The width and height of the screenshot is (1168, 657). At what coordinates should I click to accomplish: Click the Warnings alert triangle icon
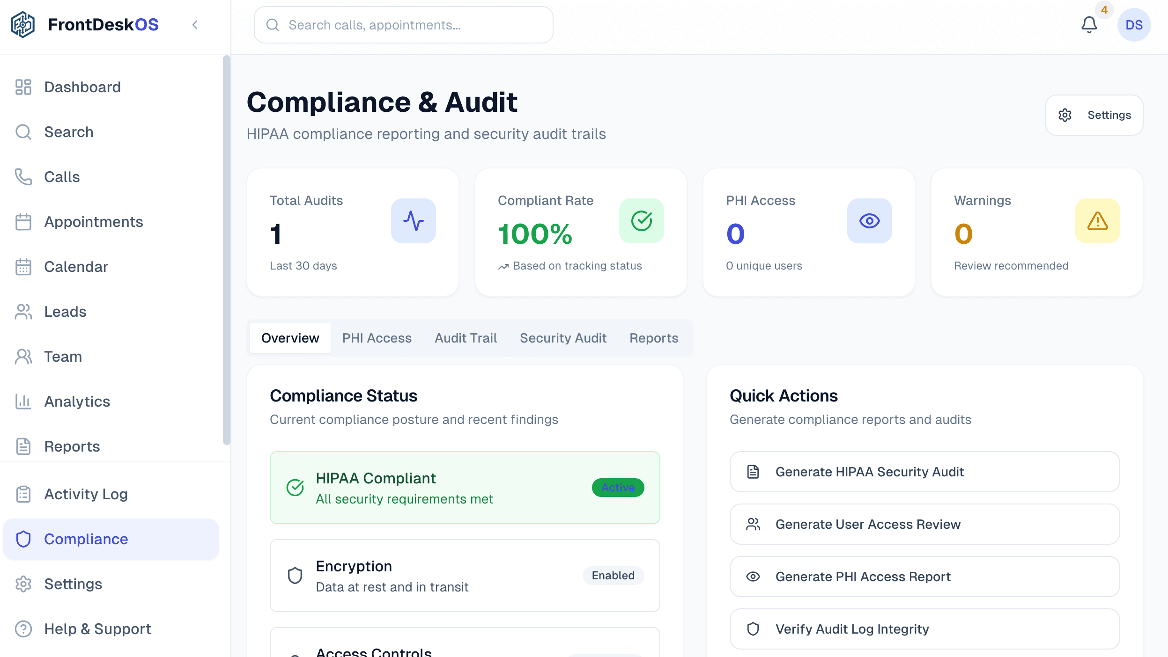coord(1097,221)
